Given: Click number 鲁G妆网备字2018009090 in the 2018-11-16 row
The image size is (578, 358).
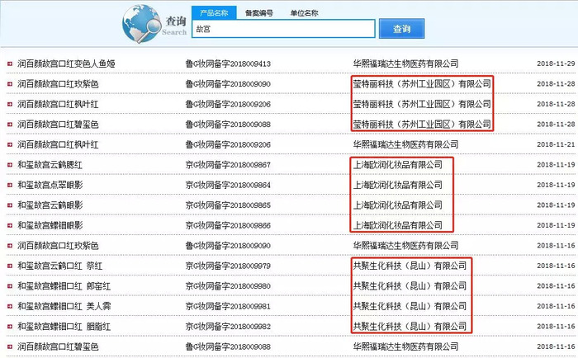Looking at the screenshot, I should point(228,246).
